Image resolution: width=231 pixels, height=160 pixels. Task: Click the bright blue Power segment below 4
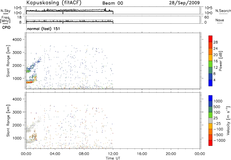point(210,83)
